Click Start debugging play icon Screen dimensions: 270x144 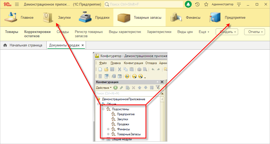[127, 76]
